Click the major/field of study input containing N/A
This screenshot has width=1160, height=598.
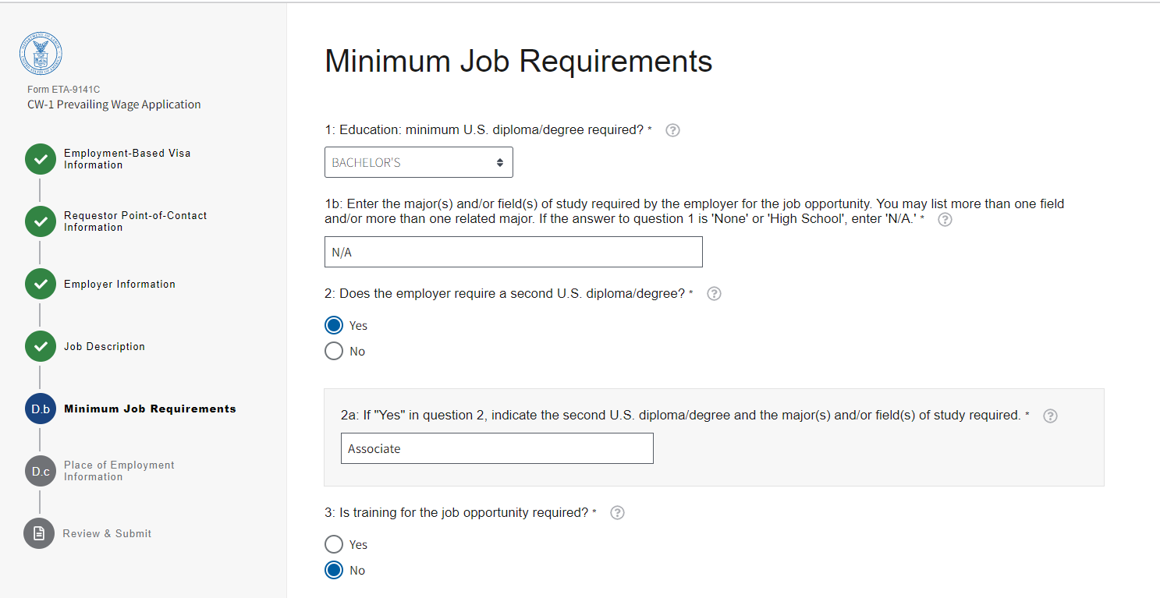click(x=513, y=253)
